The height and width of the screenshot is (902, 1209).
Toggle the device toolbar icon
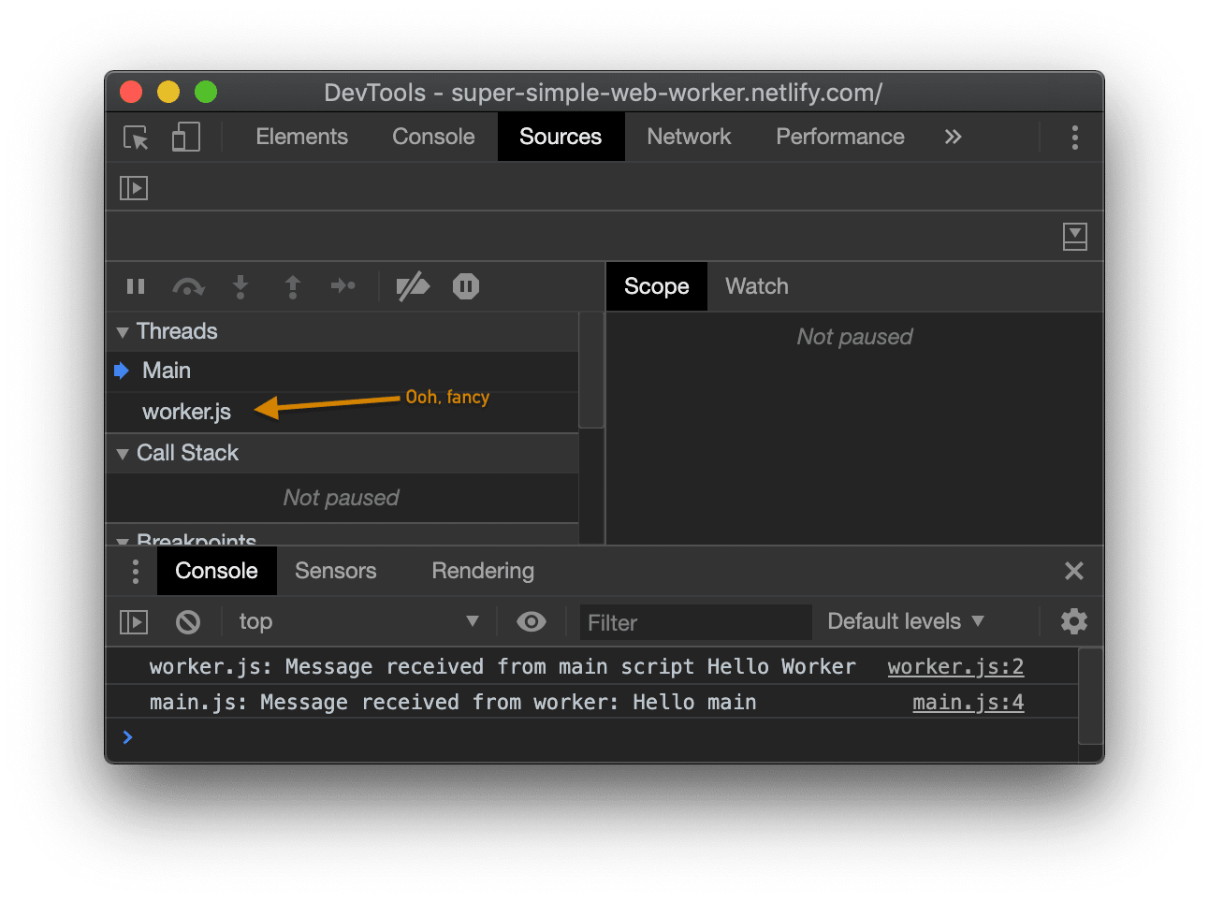tap(185, 137)
